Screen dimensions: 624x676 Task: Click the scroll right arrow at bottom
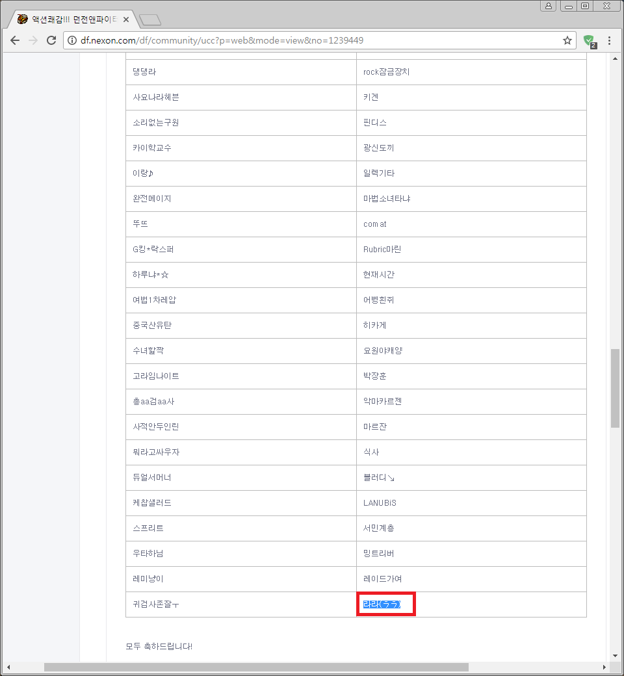[605, 667]
